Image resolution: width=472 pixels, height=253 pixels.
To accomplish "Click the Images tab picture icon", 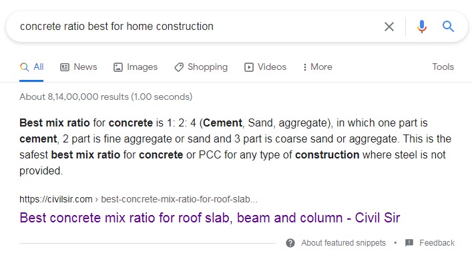I will (118, 67).
